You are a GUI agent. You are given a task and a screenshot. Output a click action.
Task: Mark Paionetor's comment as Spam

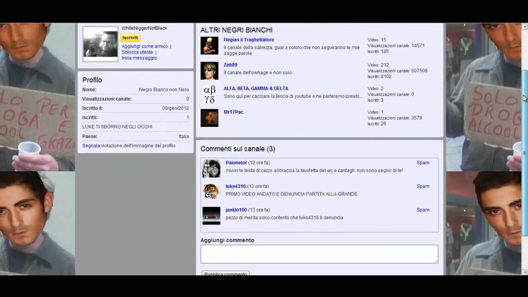point(423,163)
